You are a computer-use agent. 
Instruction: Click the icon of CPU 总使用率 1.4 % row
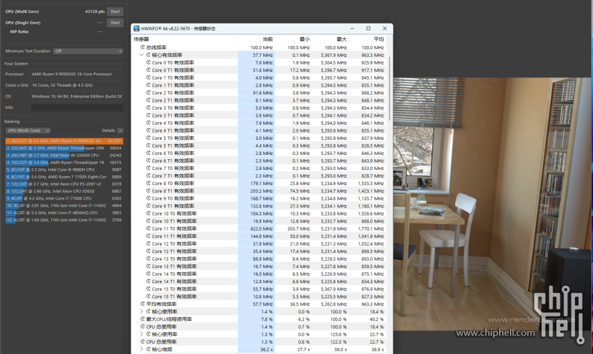click(143, 327)
